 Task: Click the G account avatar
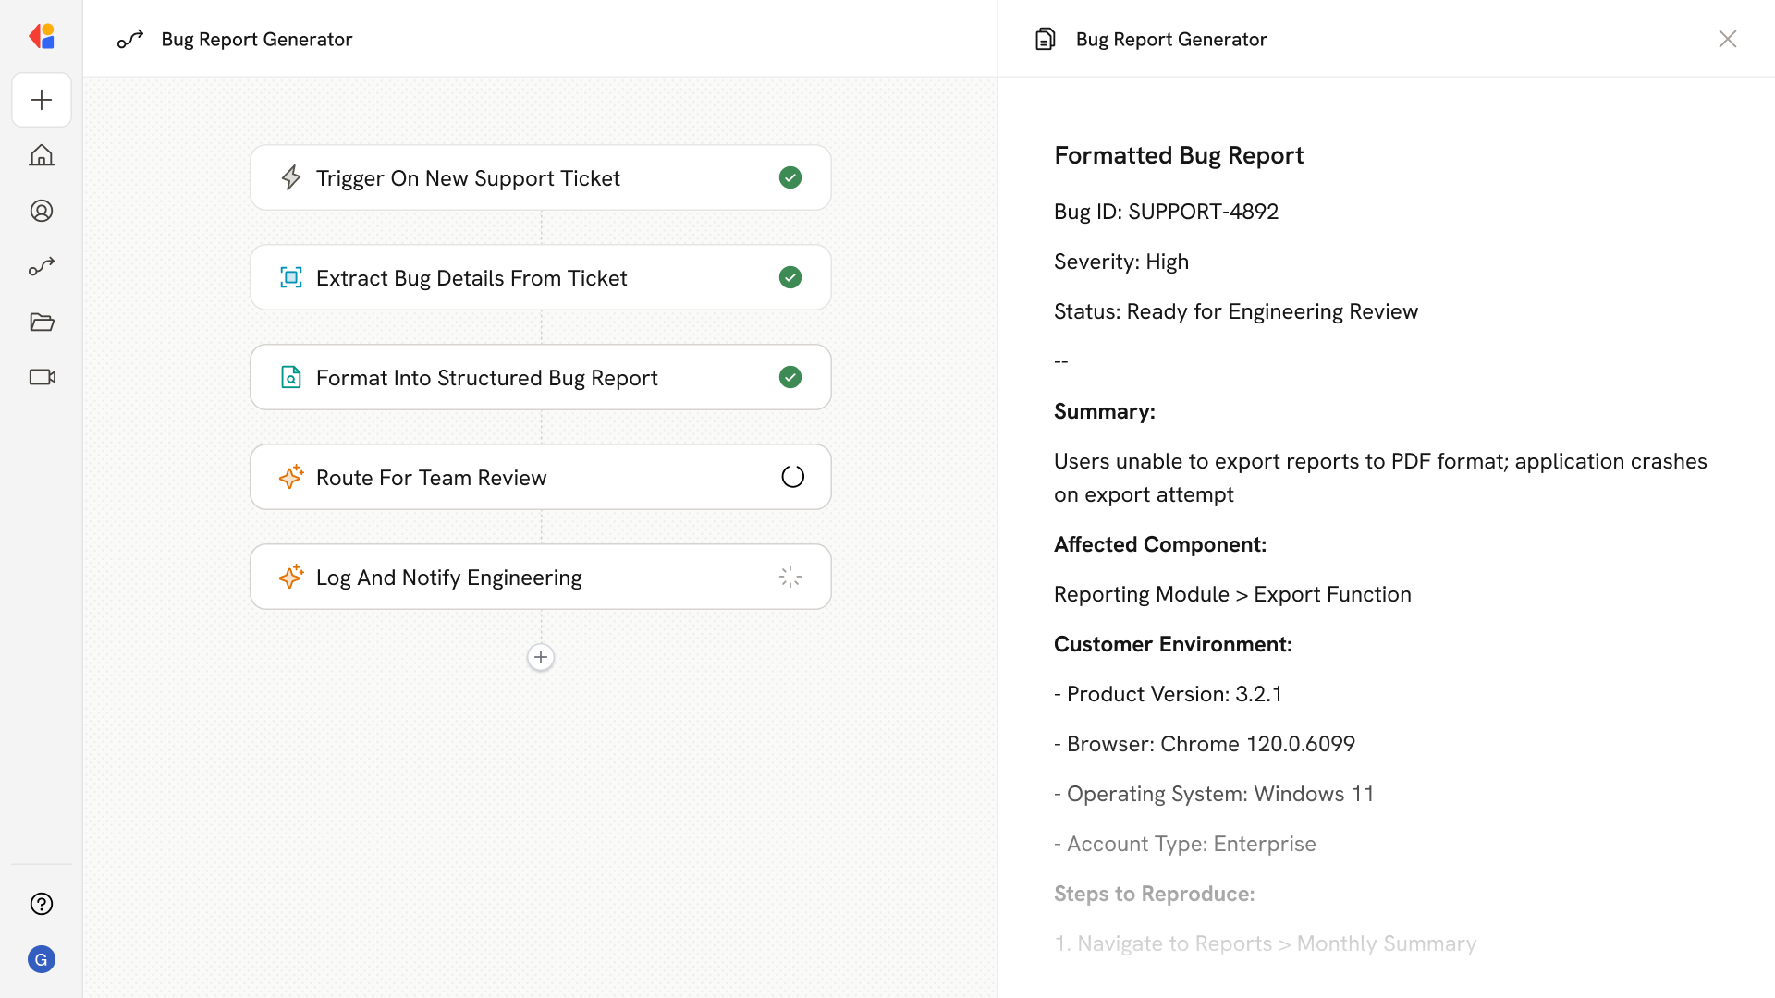pyautogui.click(x=42, y=959)
